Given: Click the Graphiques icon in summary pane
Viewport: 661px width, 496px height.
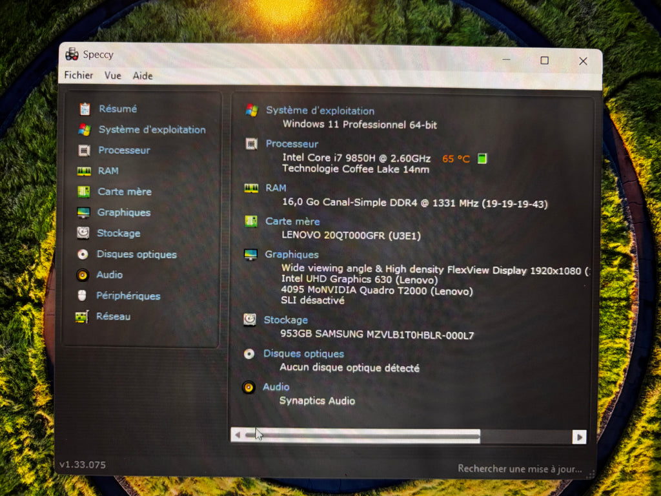Looking at the screenshot, I should (250, 254).
